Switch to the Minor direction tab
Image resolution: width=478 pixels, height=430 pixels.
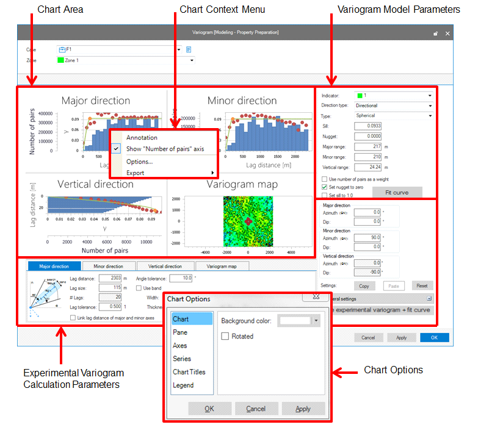107,267
